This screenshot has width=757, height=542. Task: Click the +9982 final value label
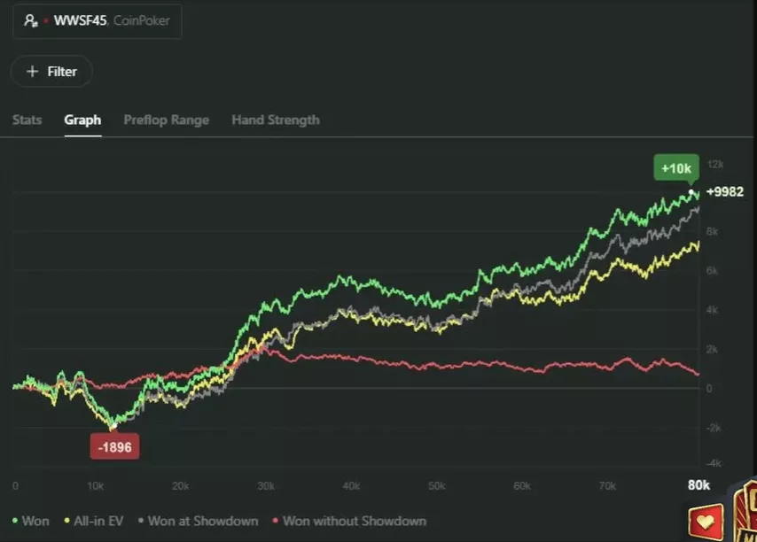[725, 192]
